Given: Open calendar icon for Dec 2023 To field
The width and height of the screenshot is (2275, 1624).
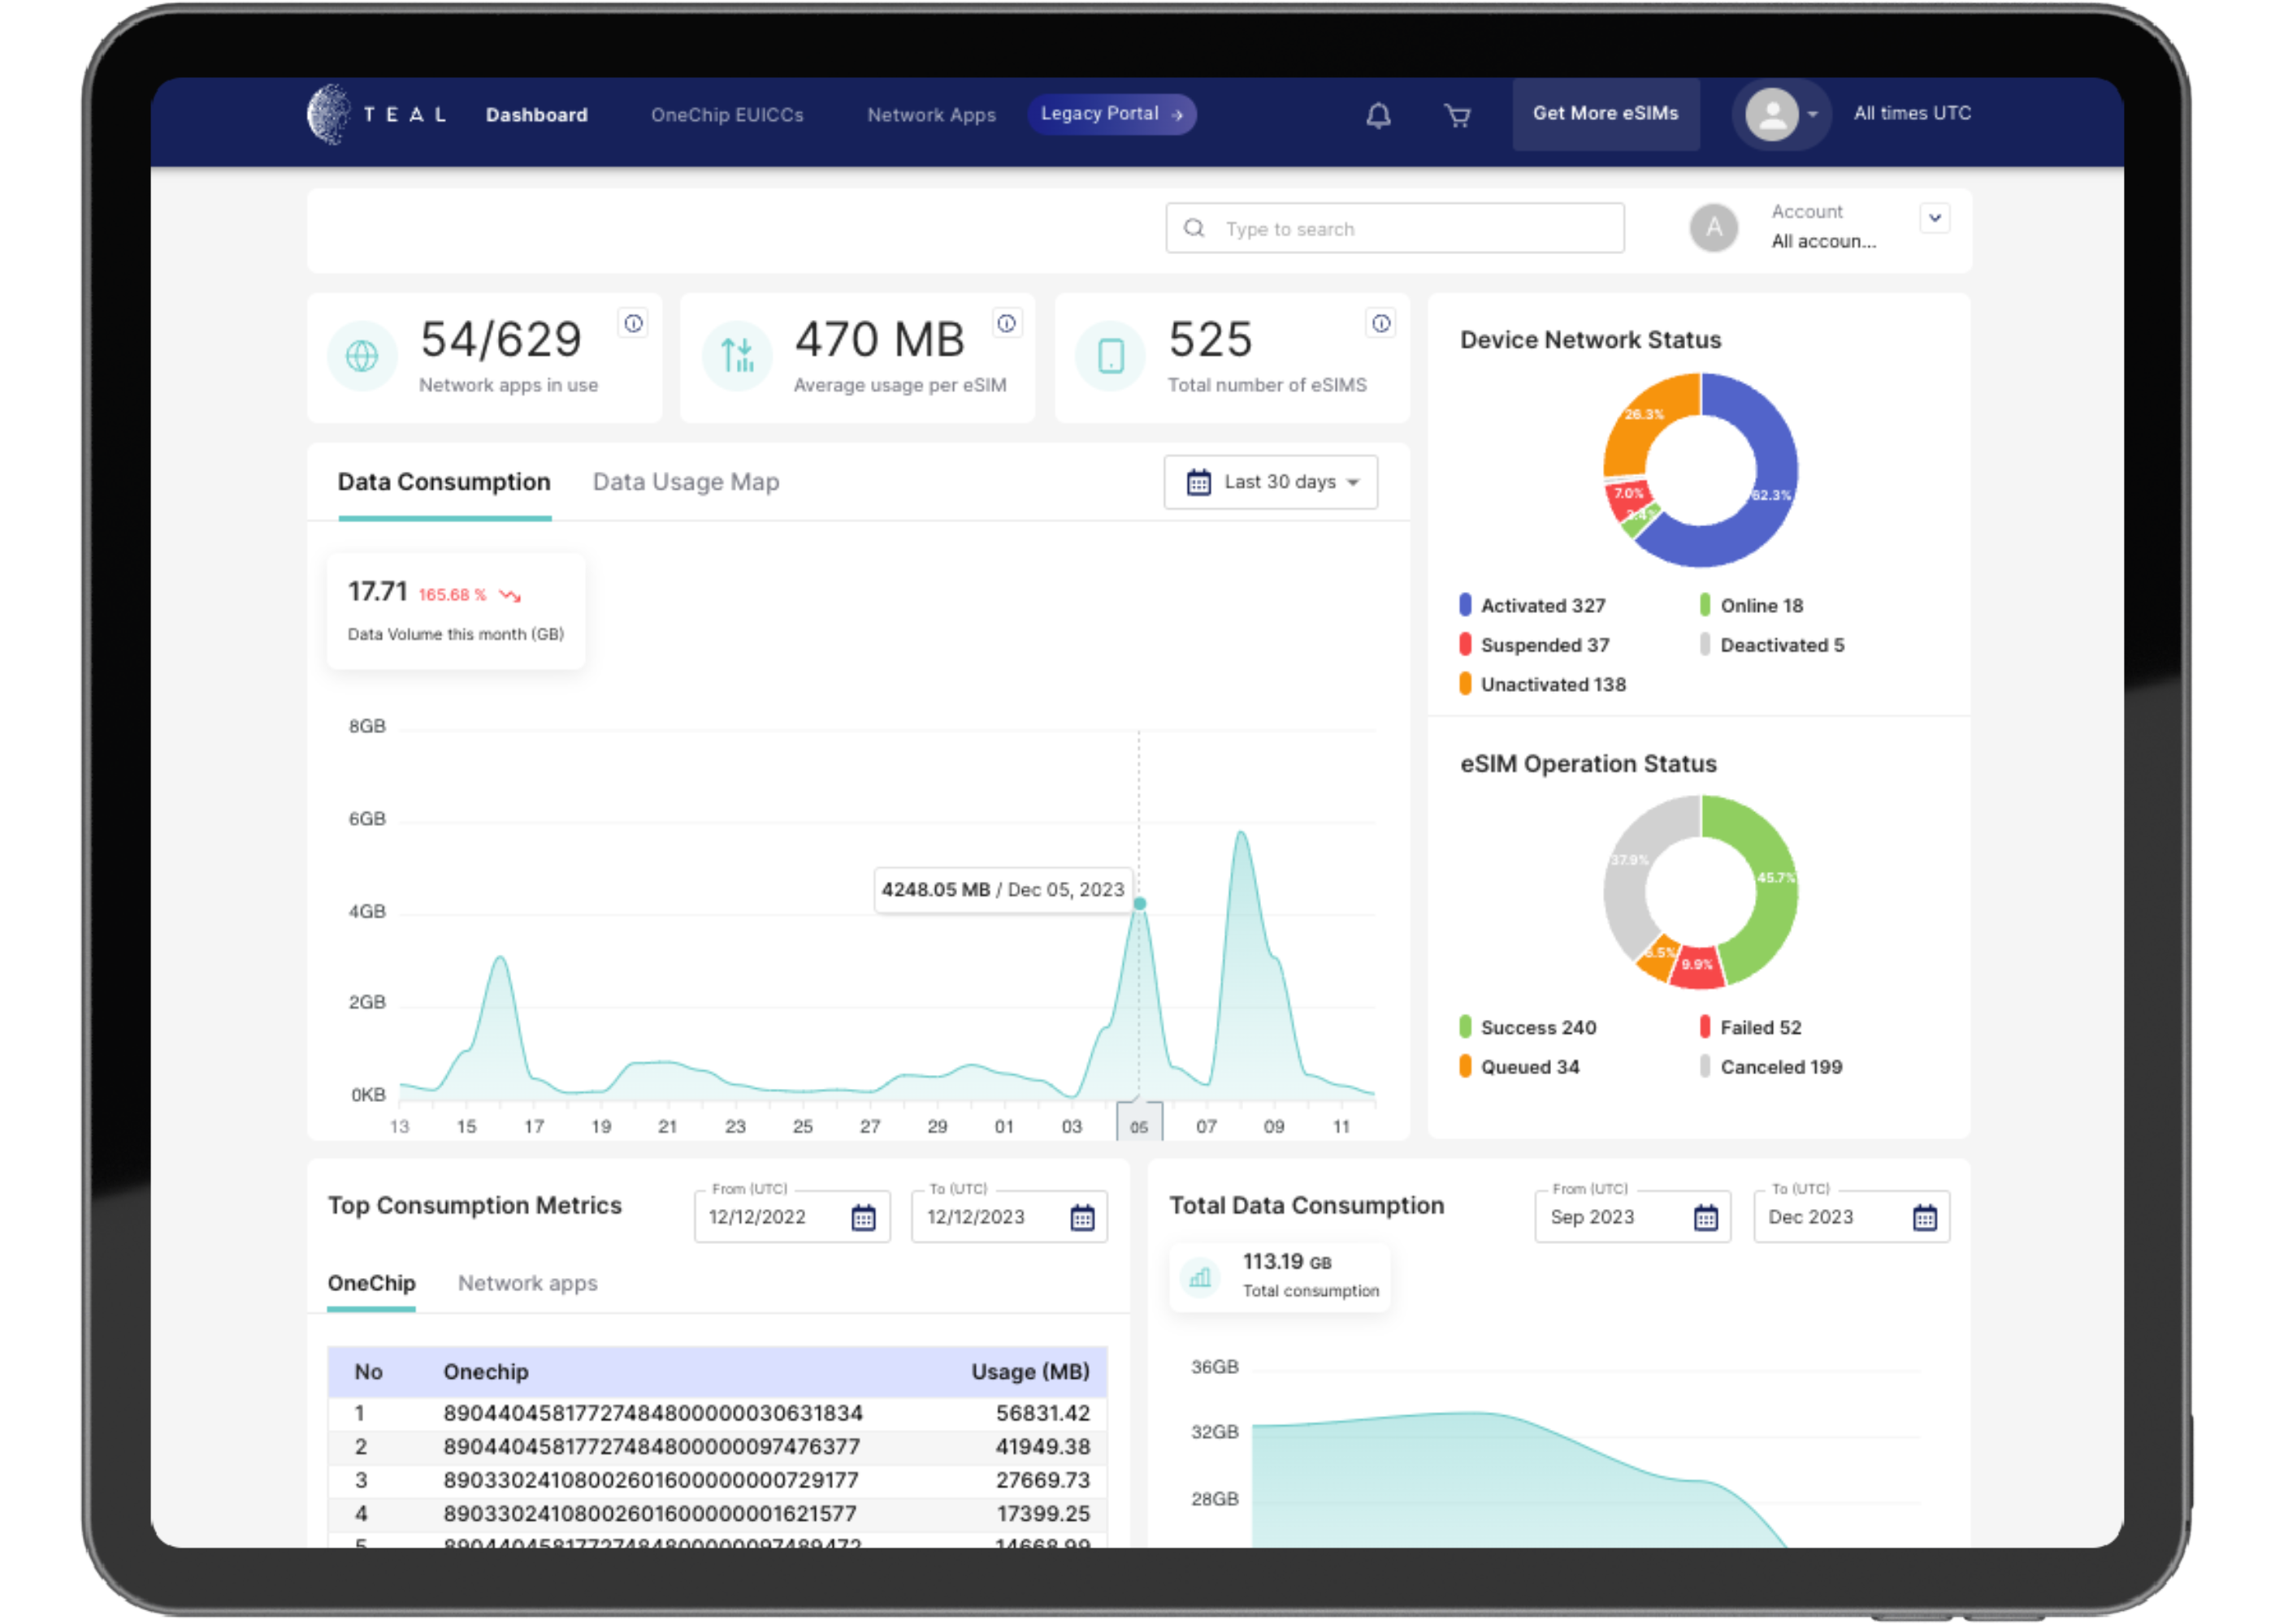Looking at the screenshot, I should pyautogui.click(x=1924, y=1217).
